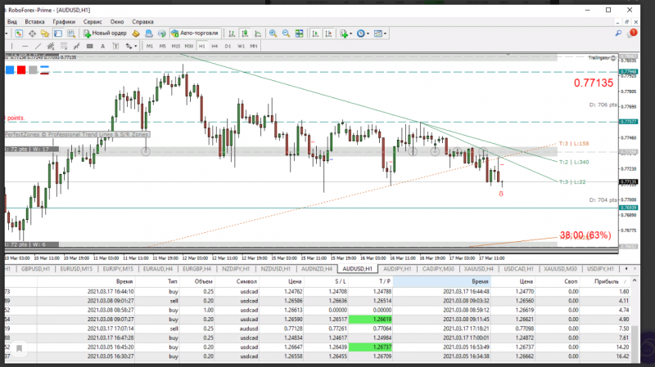
Task: Switch chart to bar chart icon
Action: point(232,34)
